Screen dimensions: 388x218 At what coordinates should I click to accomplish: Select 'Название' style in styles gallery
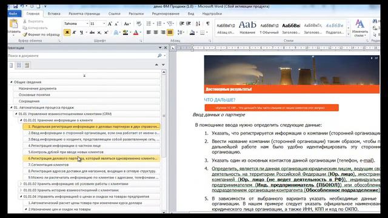(x=247, y=28)
